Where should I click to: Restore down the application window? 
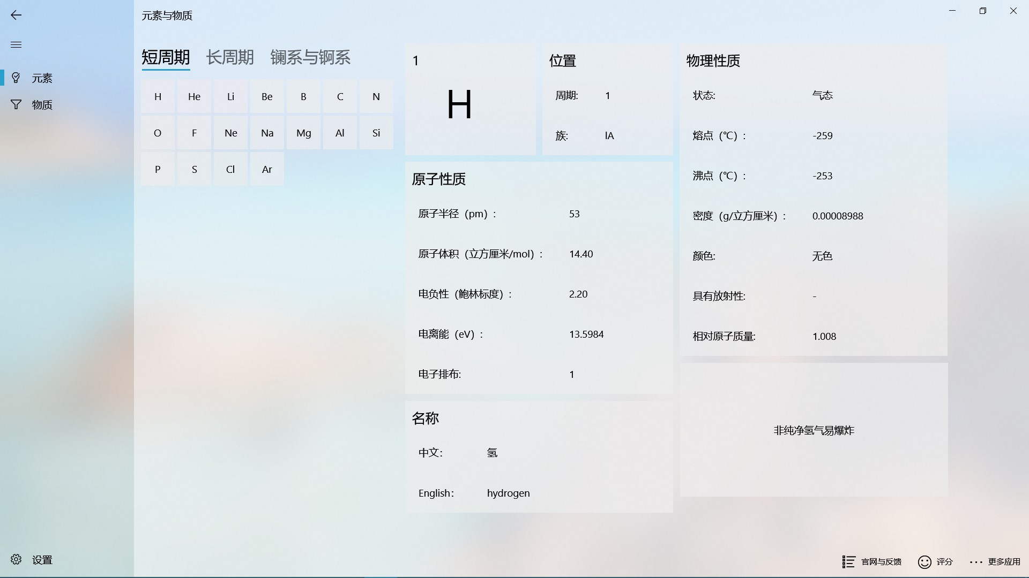982,11
